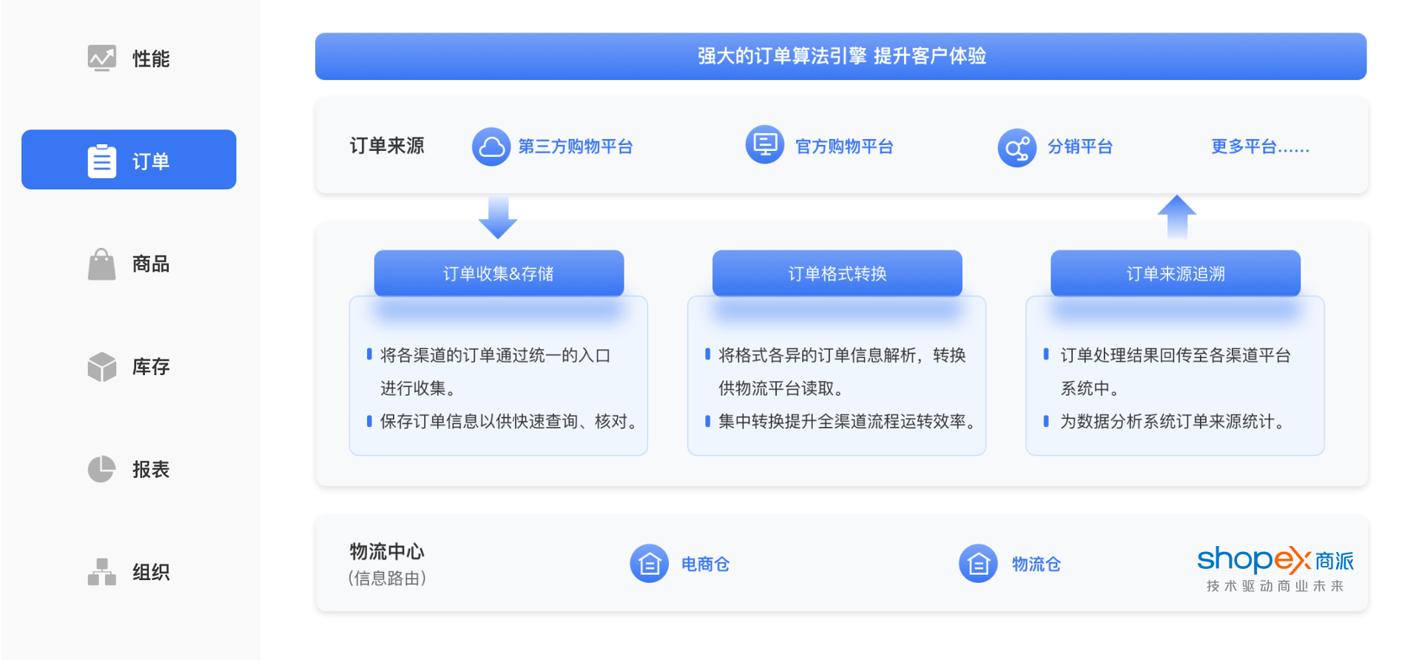Viewport: 1416px width, 660px height.
Task: Click the 物流仓 warehouse icon
Action: point(978,564)
